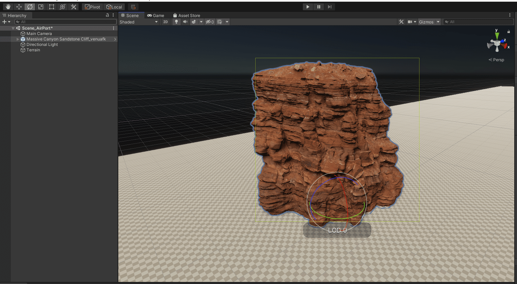Click Scene view search field
The width and height of the screenshot is (517, 284).
(479, 22)
